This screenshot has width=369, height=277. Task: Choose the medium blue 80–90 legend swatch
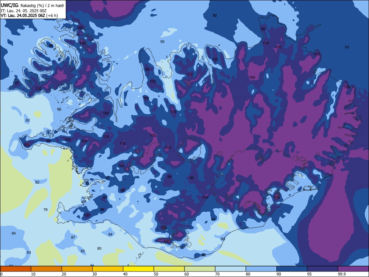(x=261, y=269)
